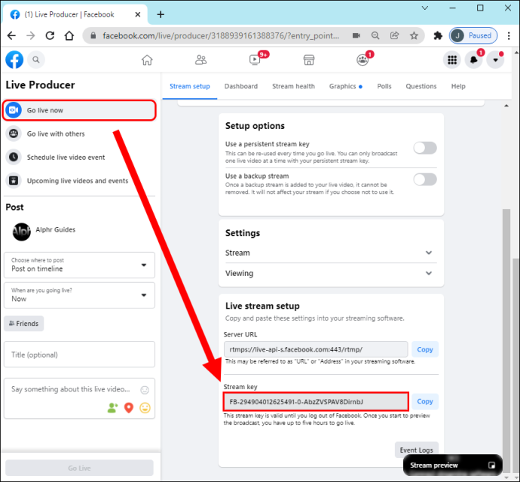Open the notifications bell icon
This screenshot has width=520, height=482.
(473, 60)
